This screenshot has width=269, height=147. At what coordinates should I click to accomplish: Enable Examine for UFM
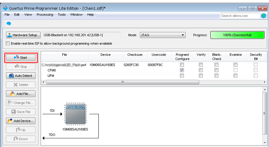[235, 76]
